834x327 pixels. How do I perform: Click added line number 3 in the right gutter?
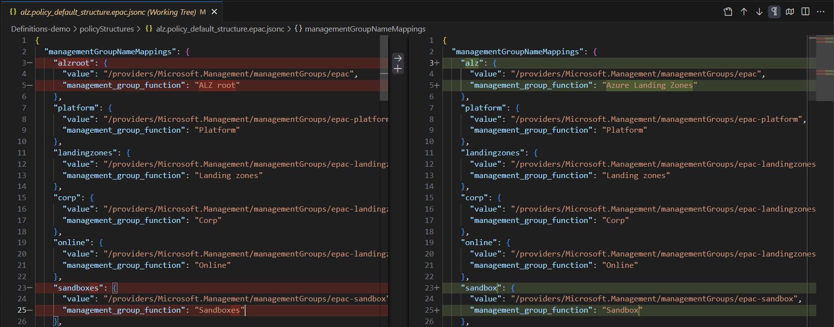click(x=431, y=63)
